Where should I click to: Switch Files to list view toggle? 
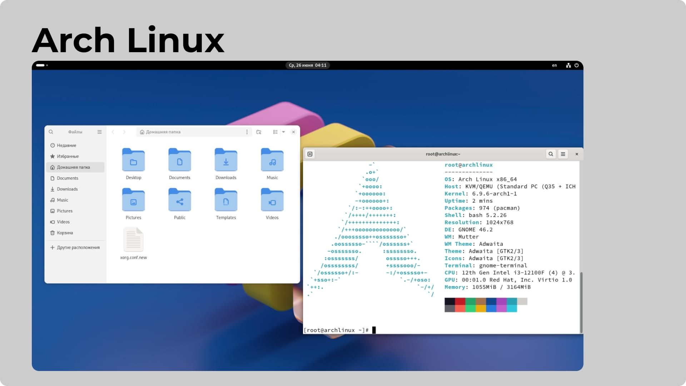[x=275, y=132]
